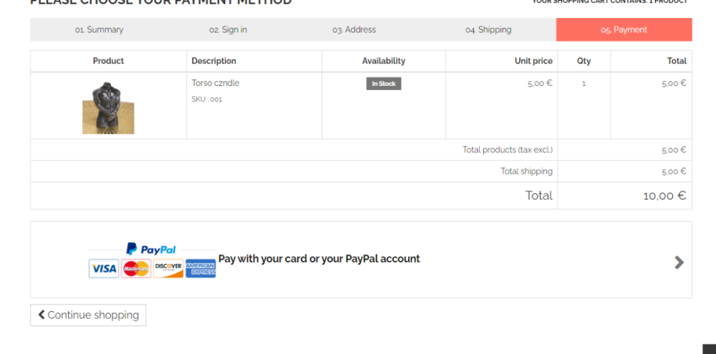The height and width of the screenshot is (354, 716).
Task: Choose Pay with your card or PayPal account
Action: point(319,259)
